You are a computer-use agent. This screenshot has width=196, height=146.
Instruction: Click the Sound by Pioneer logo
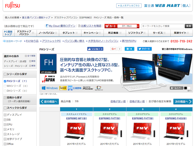(x=88, y=88)
